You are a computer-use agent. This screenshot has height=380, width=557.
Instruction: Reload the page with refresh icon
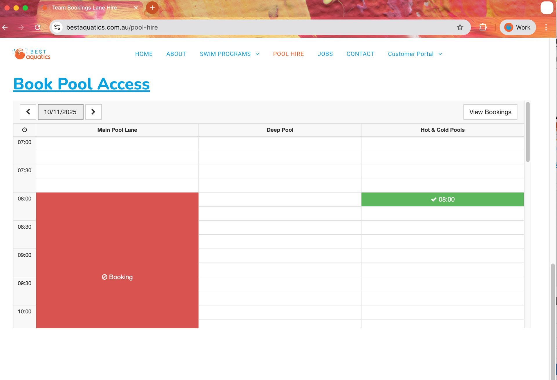click(x=37, y=27)
